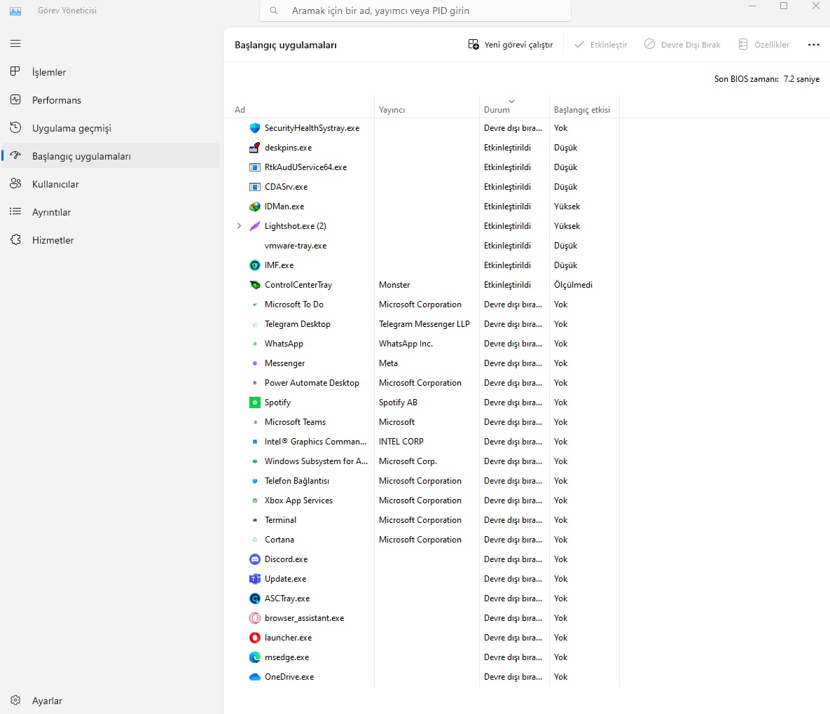The width and height of the screenshot is (830, 714).
Task: Select Başlangıç uygulamaları in sidebar
Action: tap(111, 156)
